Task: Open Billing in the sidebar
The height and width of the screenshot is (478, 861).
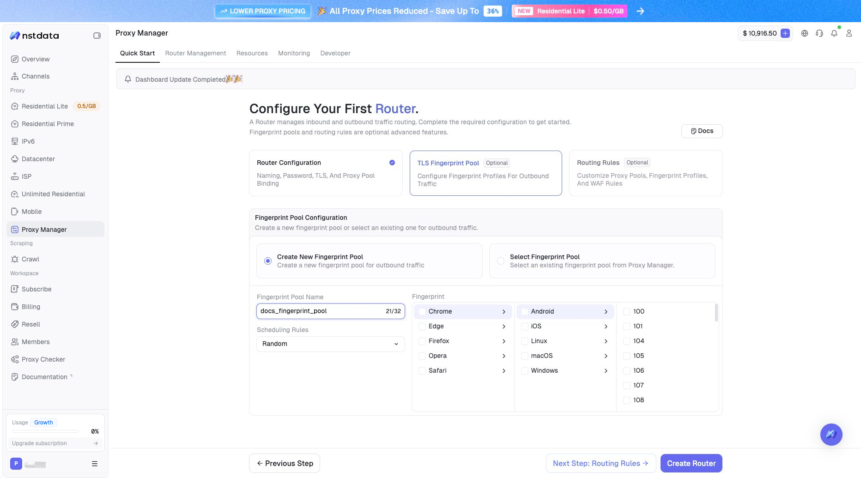Action: click(x=55, y=307)
